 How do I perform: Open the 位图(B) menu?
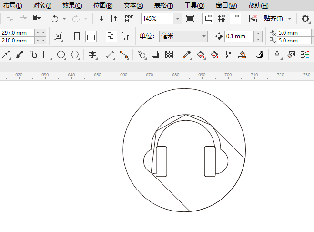103,6
